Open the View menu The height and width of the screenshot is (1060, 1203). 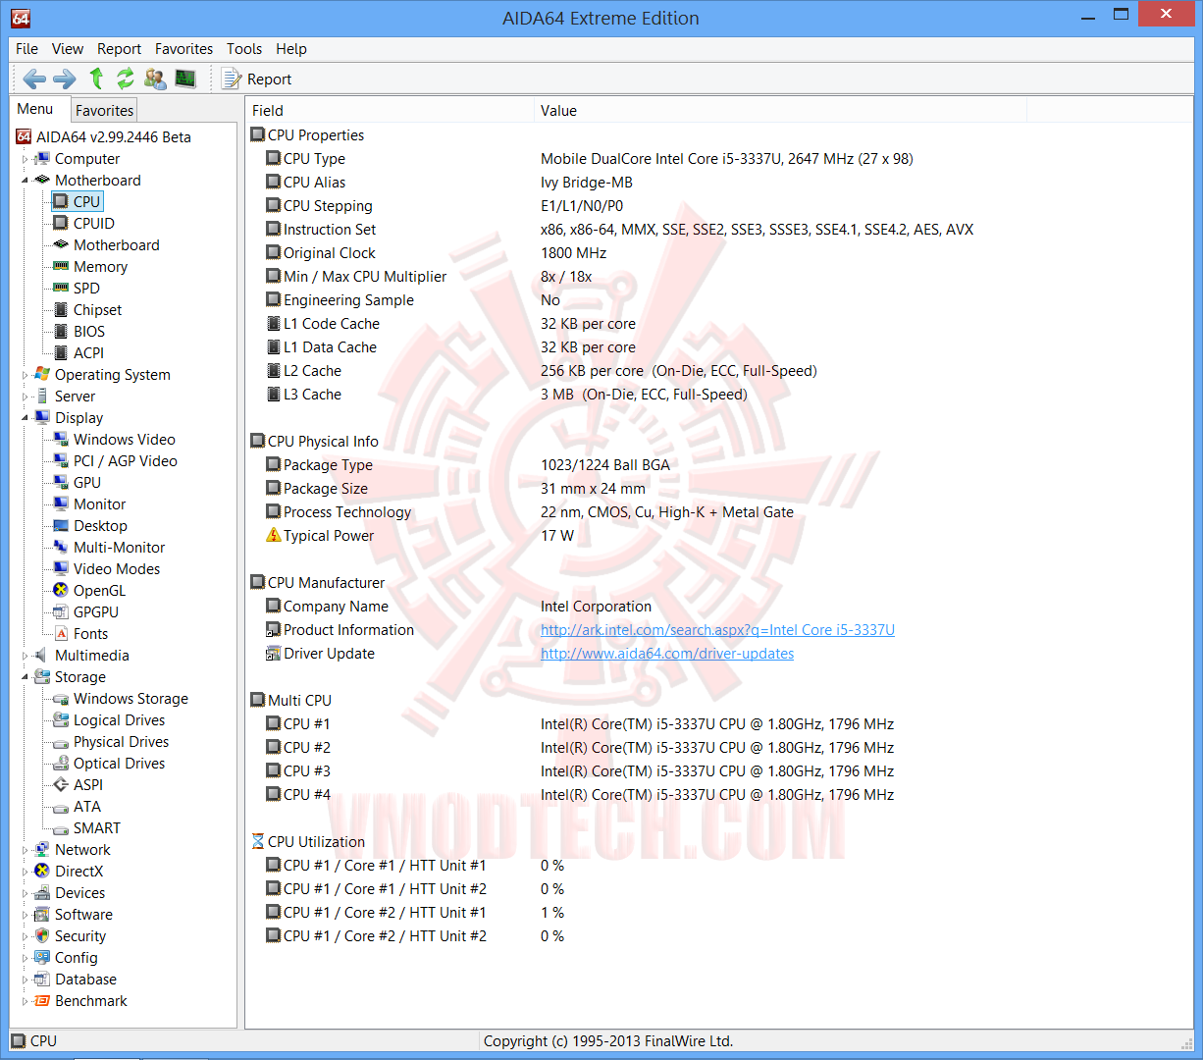click(68, 49)
